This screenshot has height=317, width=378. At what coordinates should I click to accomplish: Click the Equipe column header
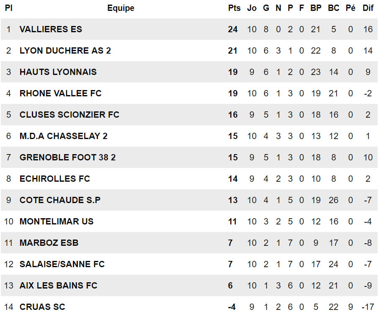click(121, 8)
